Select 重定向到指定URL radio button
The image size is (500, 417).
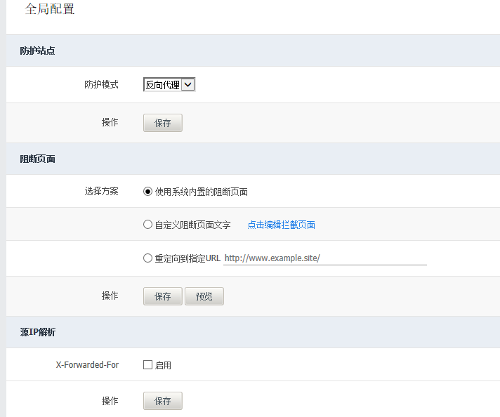(147, 258)
